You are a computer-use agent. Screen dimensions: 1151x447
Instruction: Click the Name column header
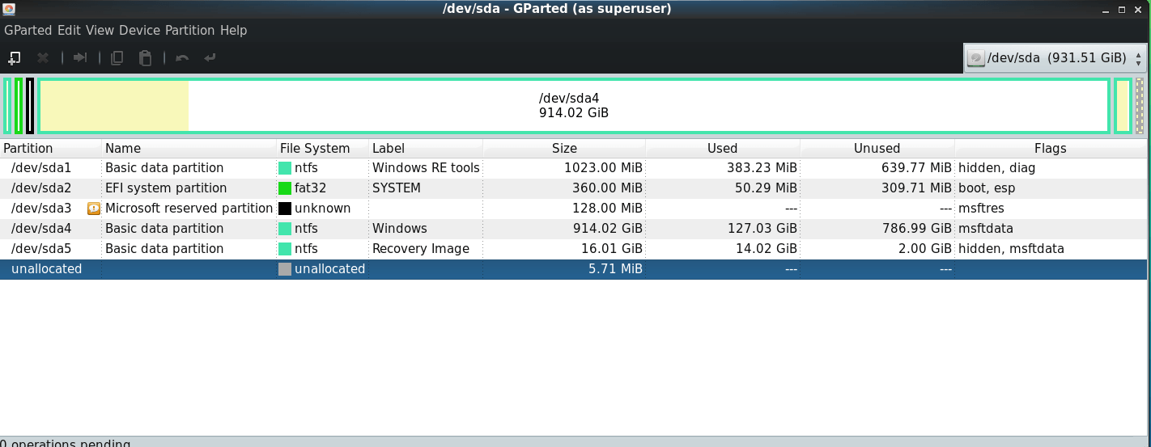[x=189, y=149]
